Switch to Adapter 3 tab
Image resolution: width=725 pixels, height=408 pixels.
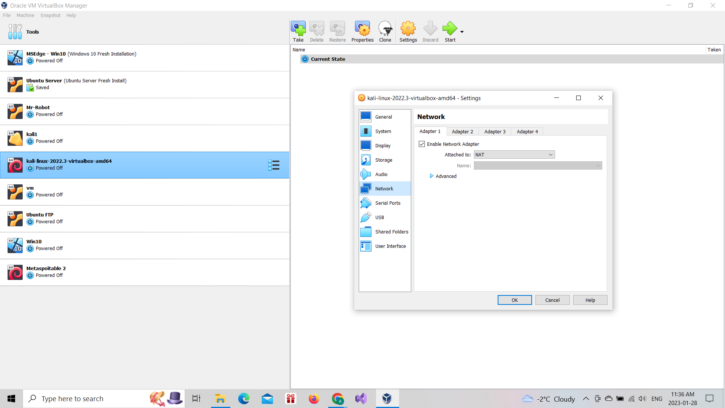(495, 131)
